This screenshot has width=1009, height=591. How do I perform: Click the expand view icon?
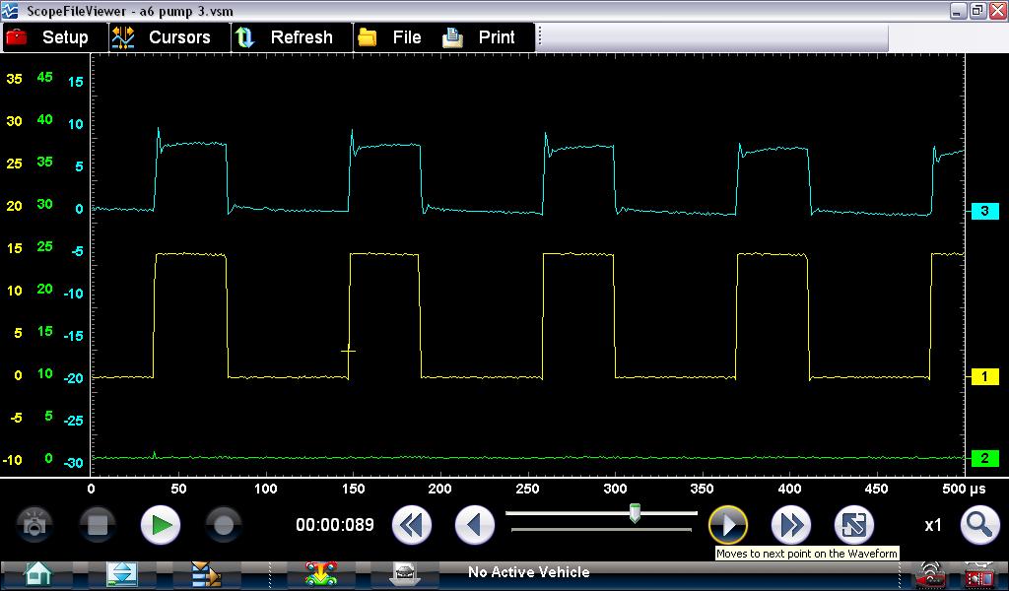tap(854, 525)
